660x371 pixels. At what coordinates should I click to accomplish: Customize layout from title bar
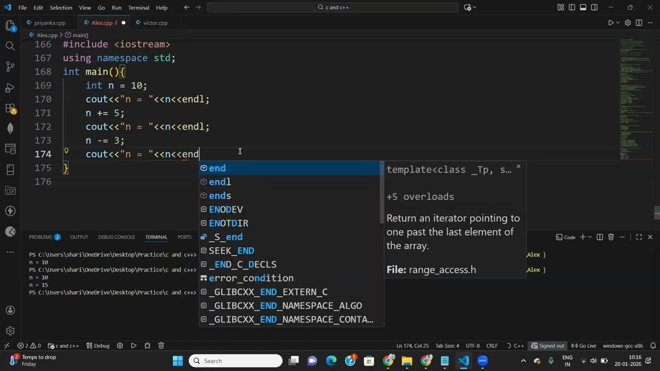click(560, 7)
